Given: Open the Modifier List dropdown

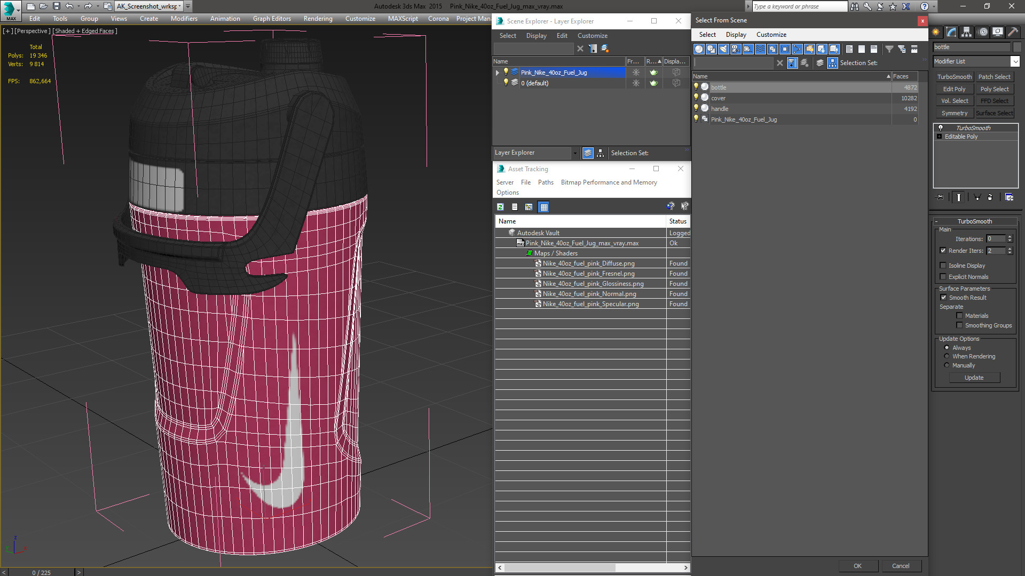Looking at the screenshot, I should (x=1015, y=61).
